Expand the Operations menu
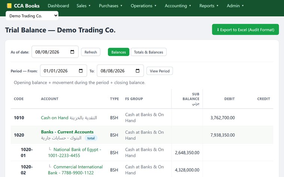The width and height of the screenshot is (284, 177). point(143,6)
